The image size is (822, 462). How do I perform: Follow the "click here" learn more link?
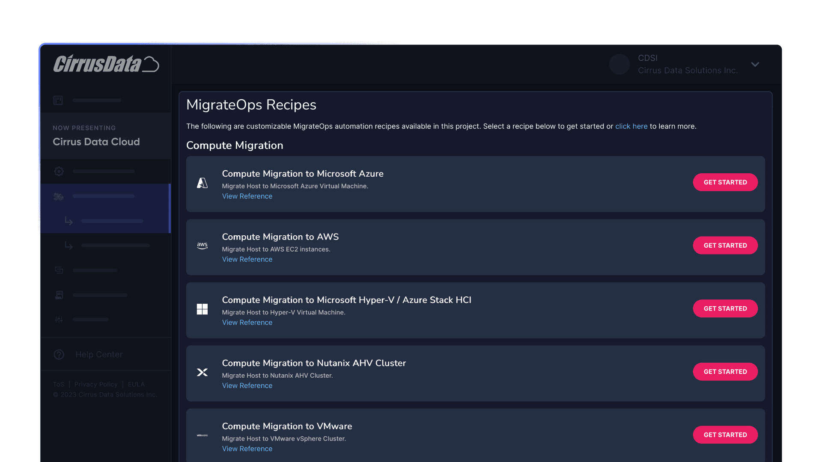631,126
